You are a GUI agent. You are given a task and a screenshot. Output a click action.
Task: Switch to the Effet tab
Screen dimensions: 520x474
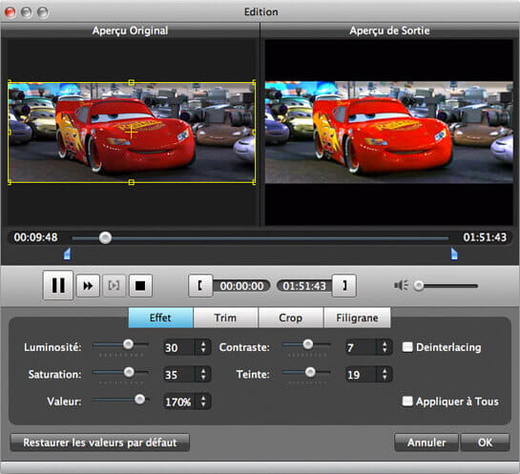(x=160, y=318)
